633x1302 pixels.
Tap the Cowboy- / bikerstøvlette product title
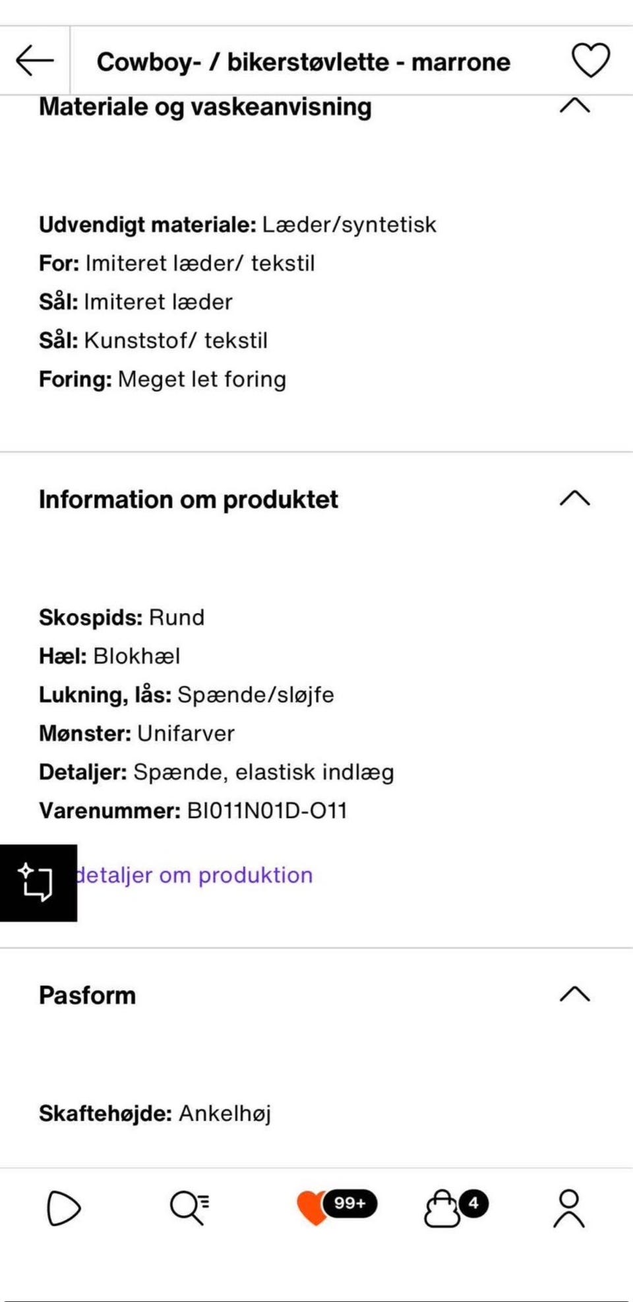pyautogui.click(x=303, y=62)
